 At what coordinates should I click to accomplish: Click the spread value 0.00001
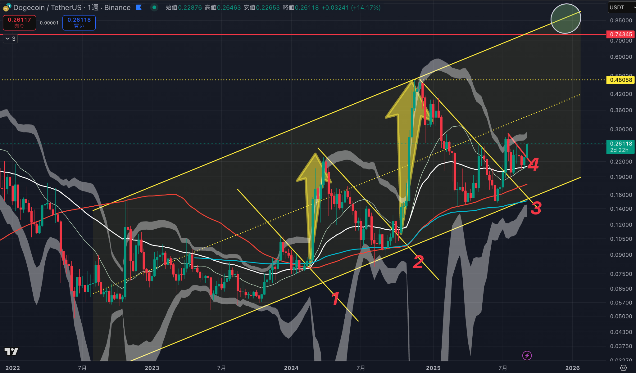[x=49, y=23]
